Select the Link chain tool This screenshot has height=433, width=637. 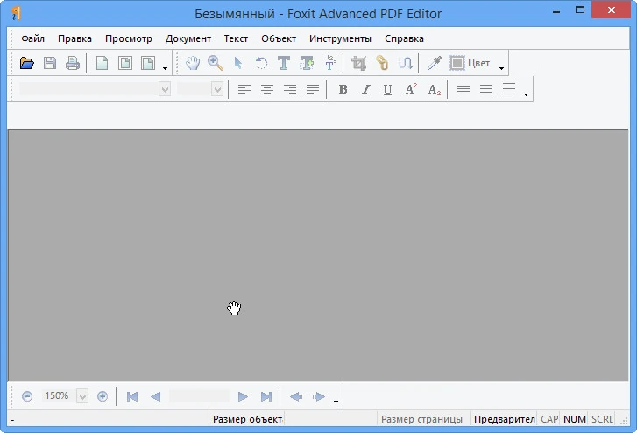coord(382,63)
